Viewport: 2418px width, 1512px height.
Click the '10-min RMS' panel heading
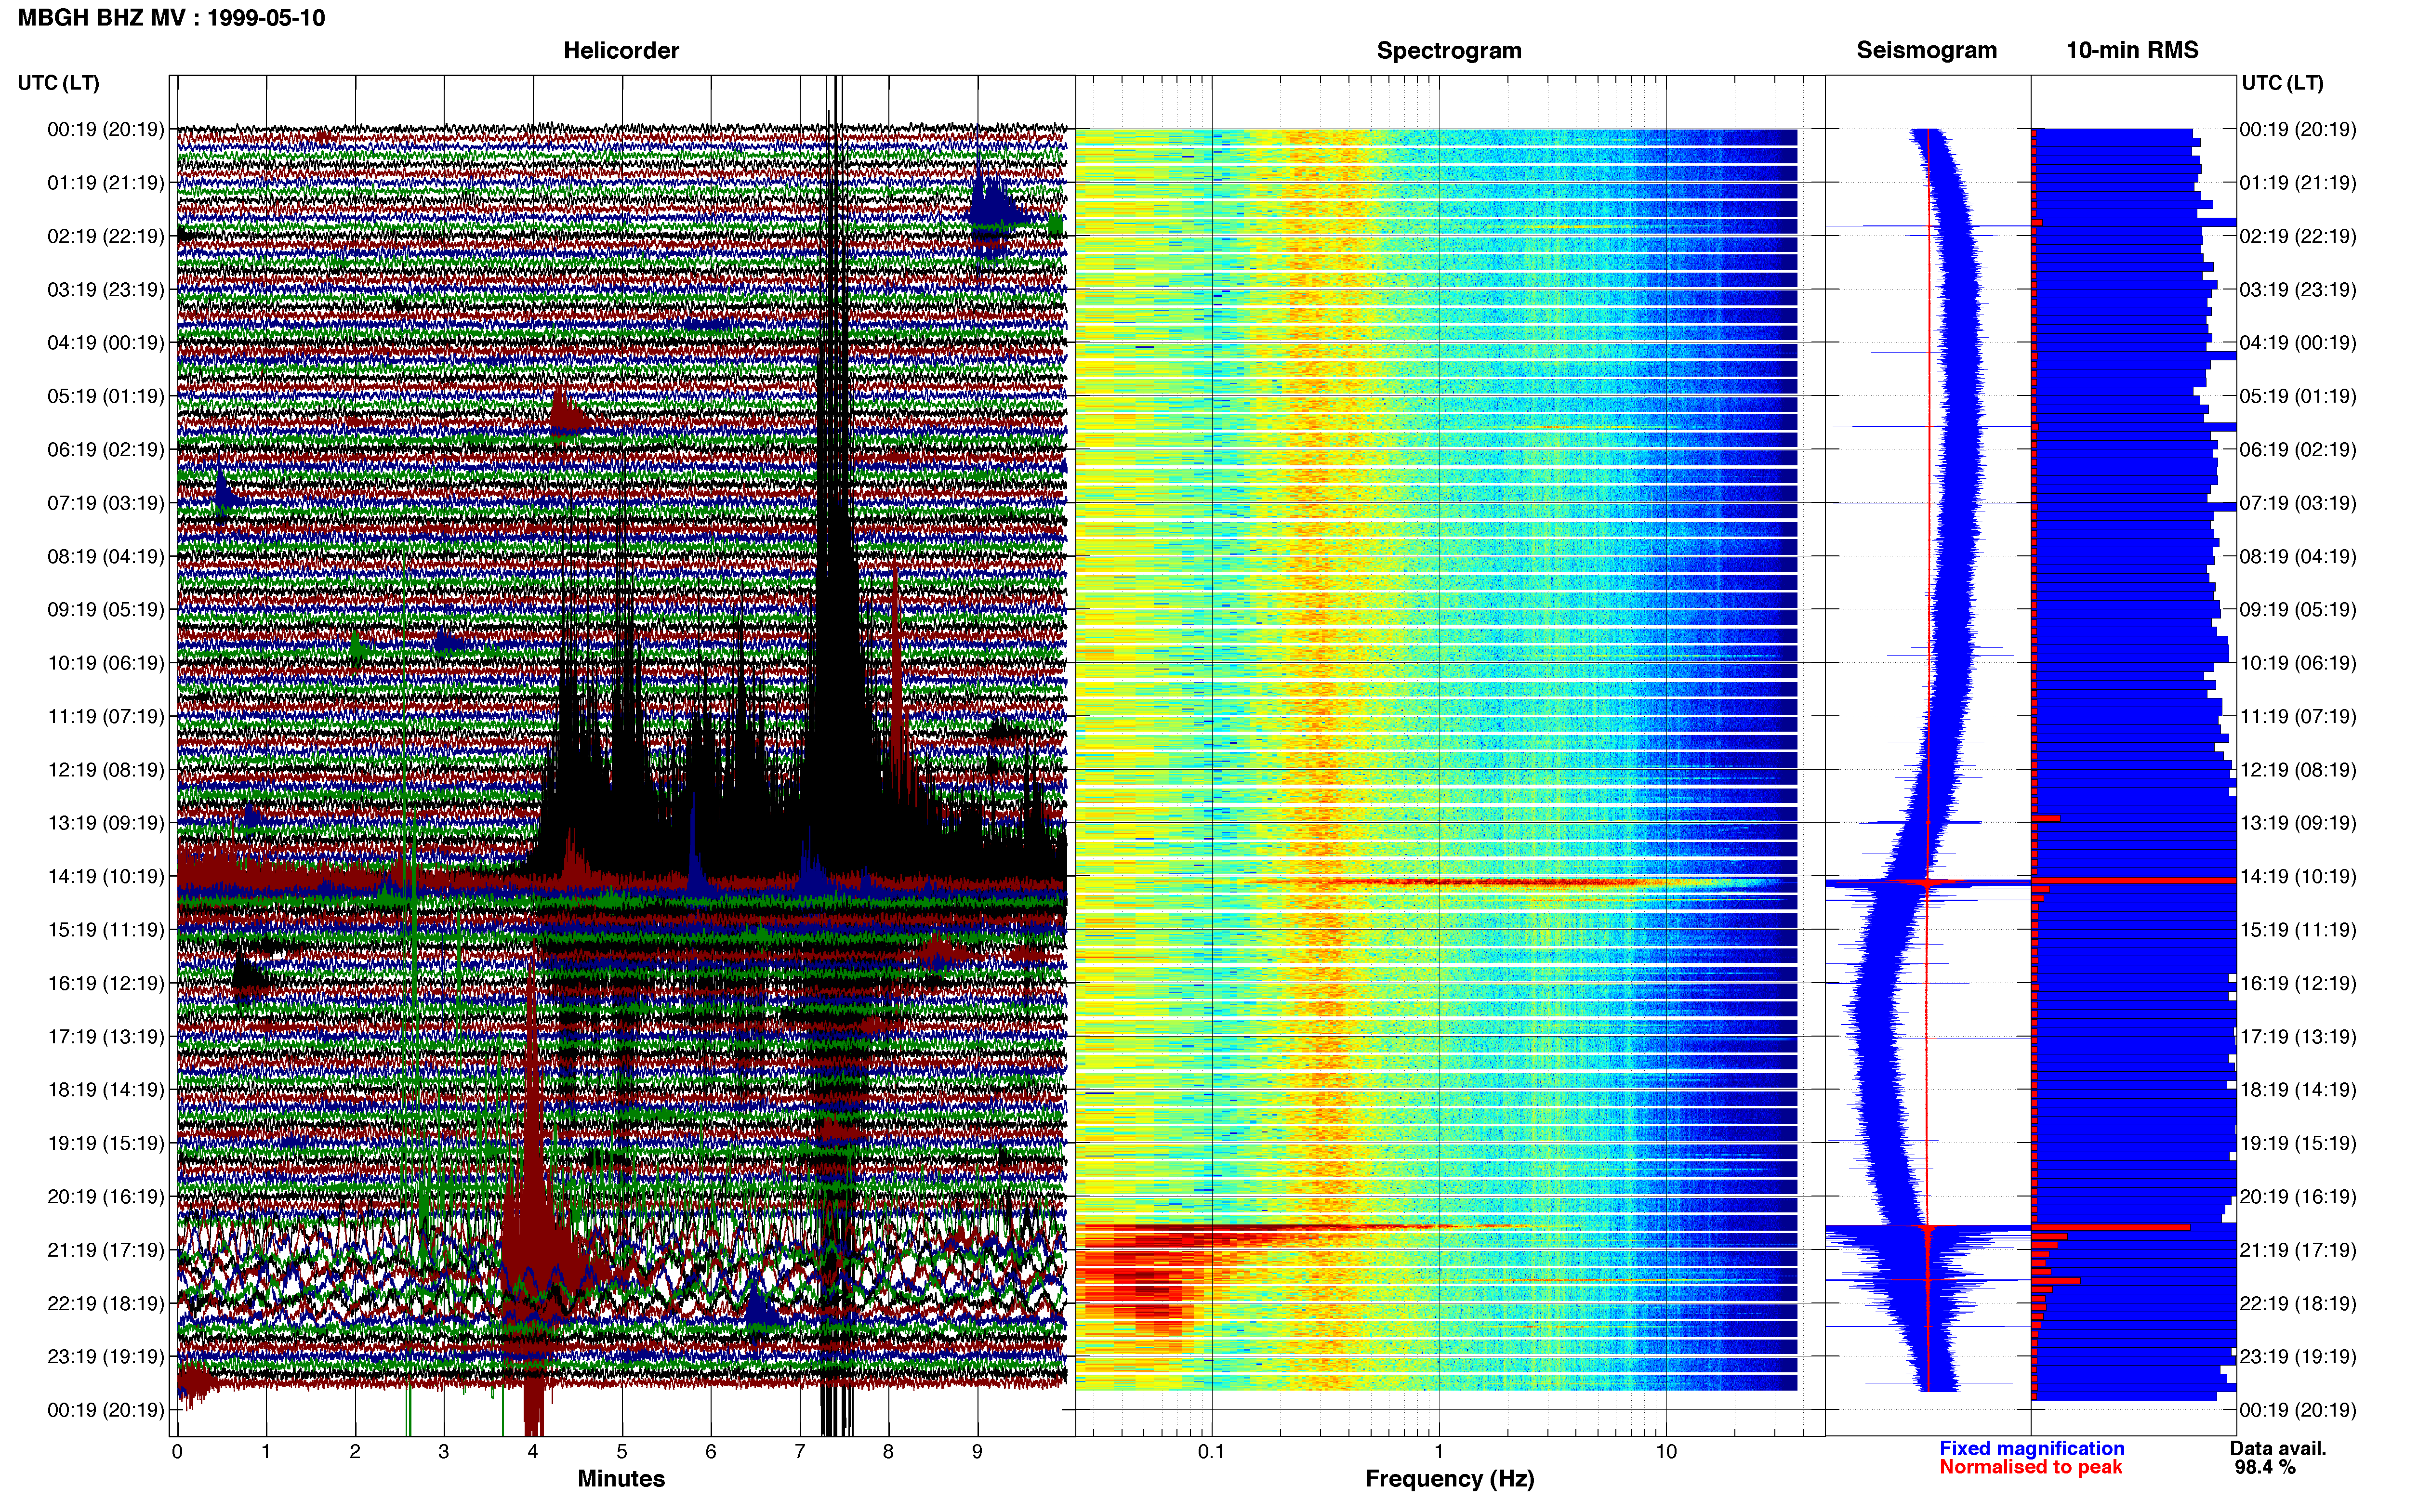pos(2132,50)
